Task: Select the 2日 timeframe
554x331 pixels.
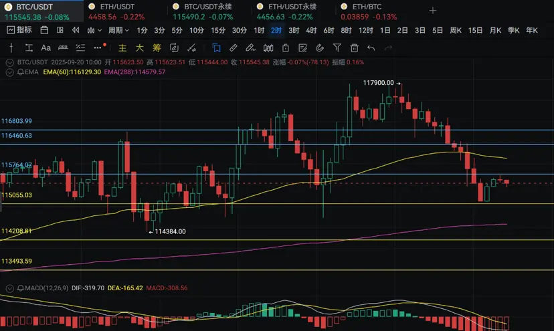Action: [x=402, y=30]
